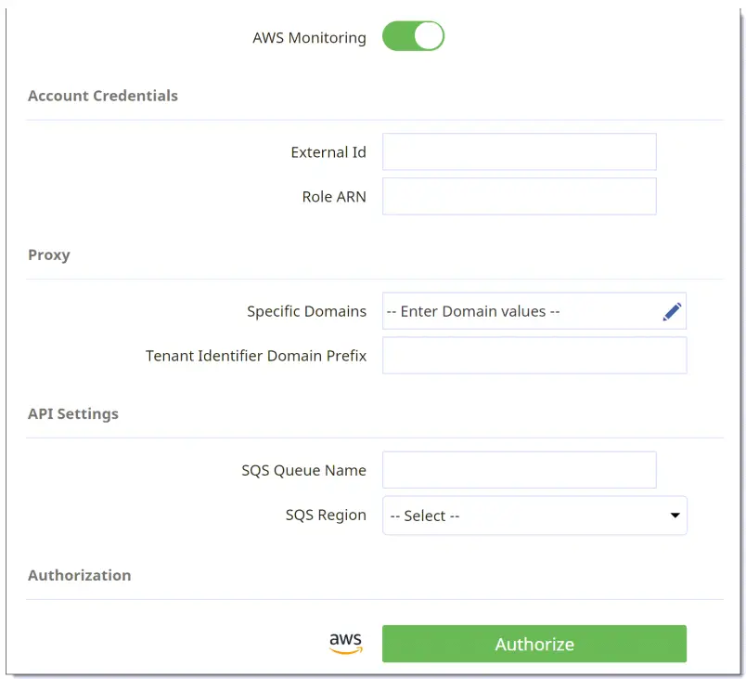
Task: Click the Specific Domains entry field
Action: click(520, 311)
